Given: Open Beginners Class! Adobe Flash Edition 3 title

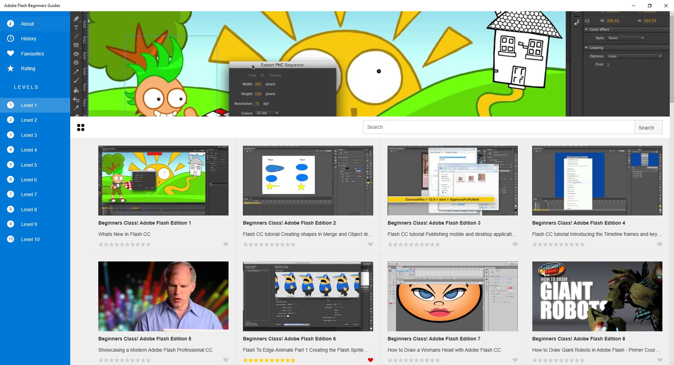Looking at the screenshot, I should pyautogui.click(x=434, y=223).
